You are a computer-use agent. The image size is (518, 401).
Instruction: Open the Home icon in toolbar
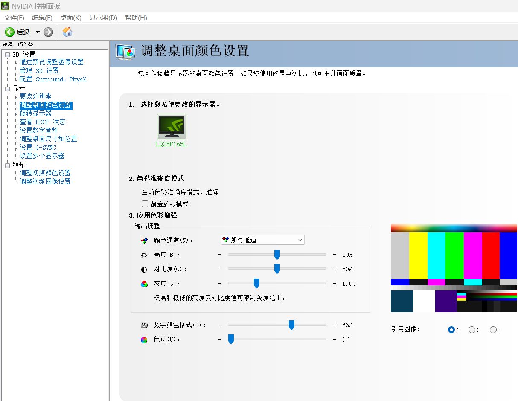pyautogui.click(x=67, y=32)
